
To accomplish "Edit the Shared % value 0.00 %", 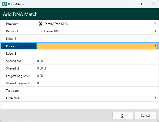I will 42,68.
